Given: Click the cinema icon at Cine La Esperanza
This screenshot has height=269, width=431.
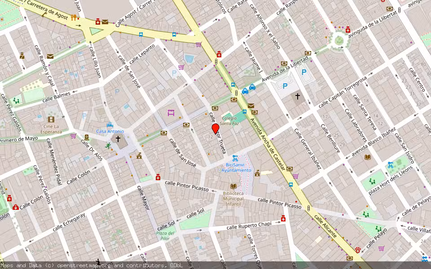Looking at the screenshot, I should [51, 120].
